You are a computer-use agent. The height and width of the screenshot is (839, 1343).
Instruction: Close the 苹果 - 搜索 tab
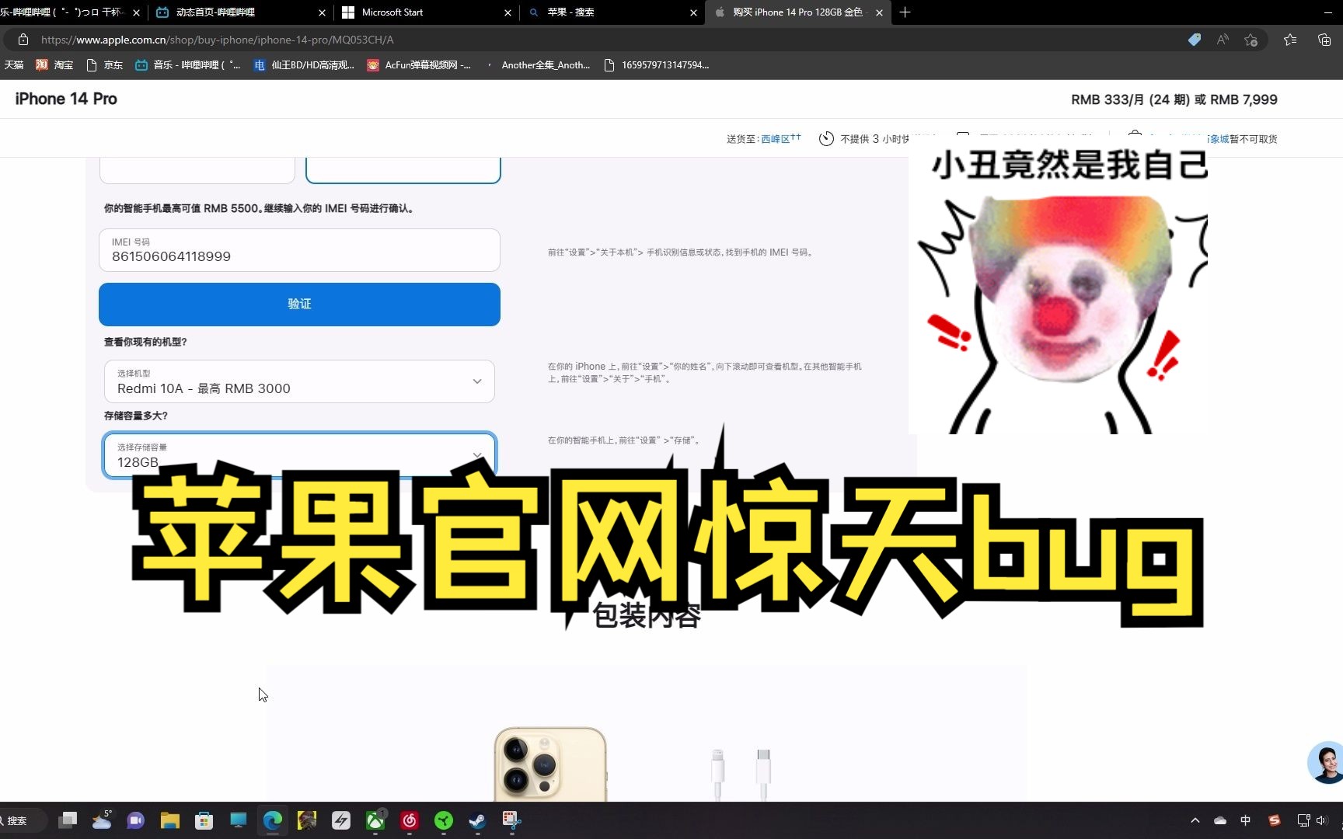coord(693,12)
